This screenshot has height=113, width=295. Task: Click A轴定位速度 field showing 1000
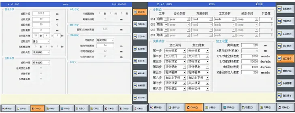click(x=250, y=67)
